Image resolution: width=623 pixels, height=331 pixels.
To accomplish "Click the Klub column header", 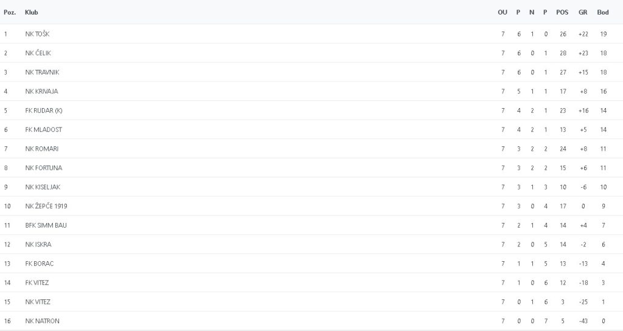I will pos(31,12).
